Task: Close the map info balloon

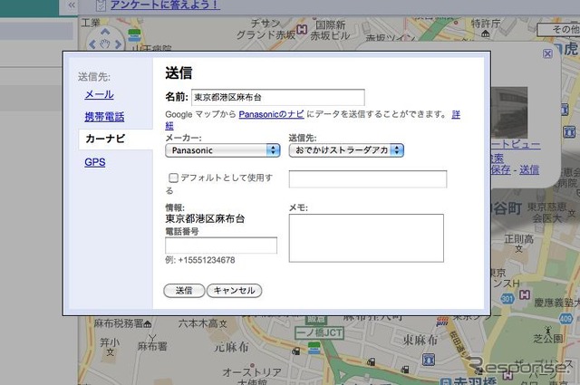Action: tap(547, 54)
